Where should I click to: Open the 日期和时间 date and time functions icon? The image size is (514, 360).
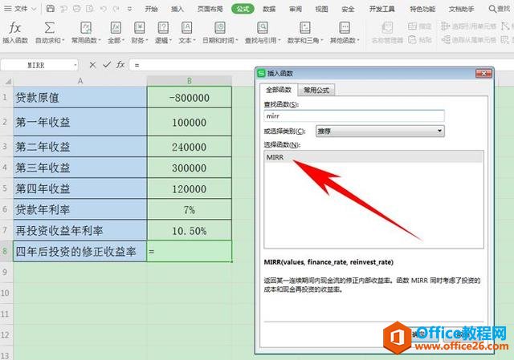(x=219, y=28)
